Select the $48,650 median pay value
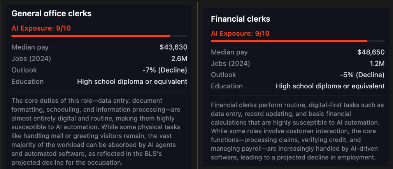Viewport: 393px width, 169px height. 371,52
